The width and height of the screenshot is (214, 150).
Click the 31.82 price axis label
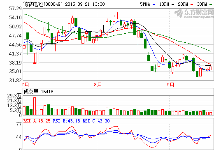[15, 81]
